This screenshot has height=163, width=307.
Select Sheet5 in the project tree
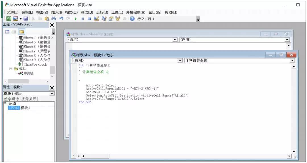click(34, 42)
